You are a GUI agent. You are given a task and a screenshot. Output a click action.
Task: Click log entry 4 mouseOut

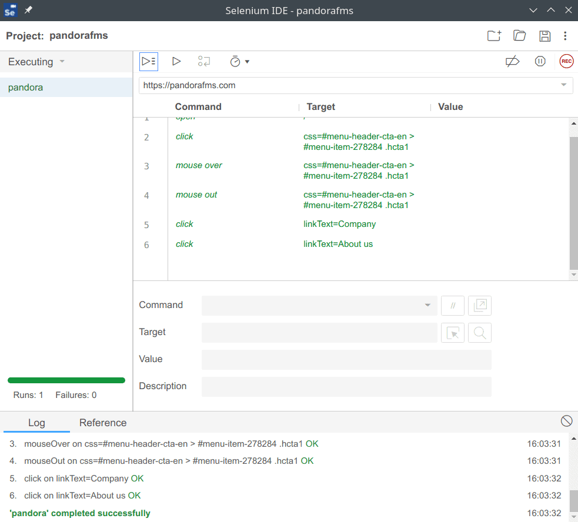[x=285, y=461]
